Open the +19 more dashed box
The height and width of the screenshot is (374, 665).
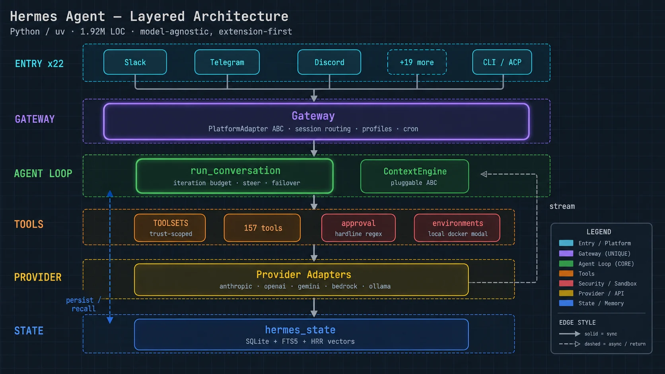pos(417,62)
